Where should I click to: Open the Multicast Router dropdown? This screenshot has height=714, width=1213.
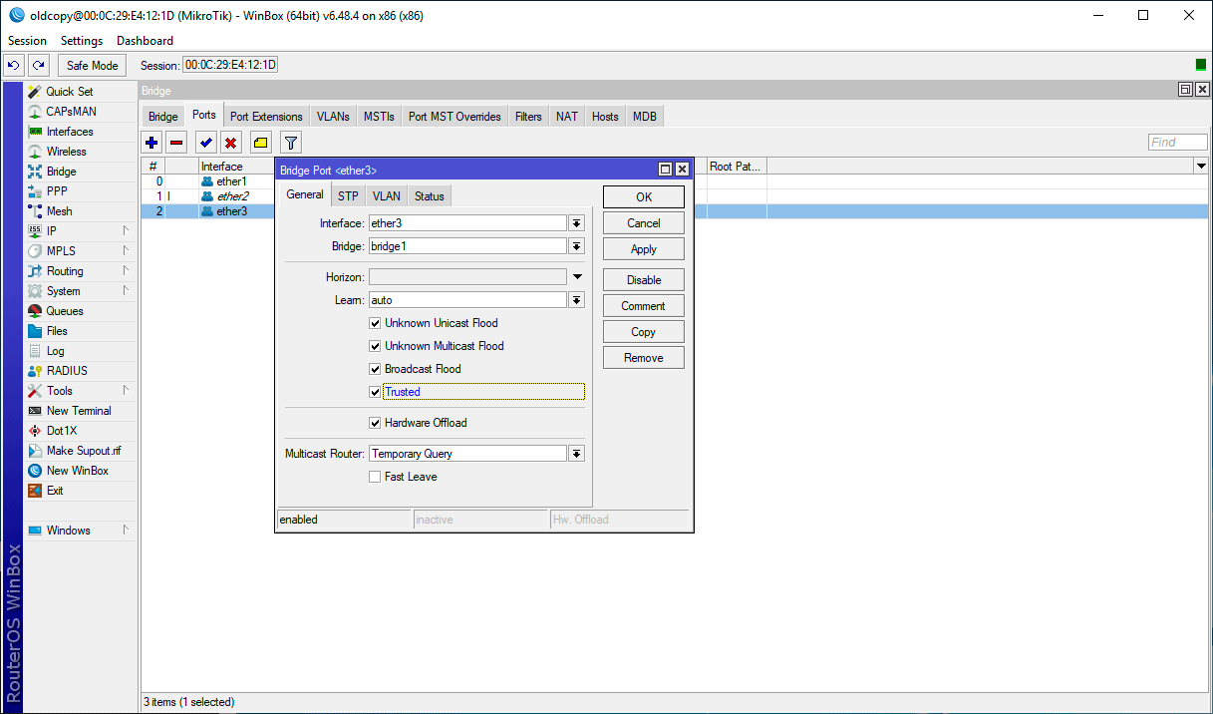tap(576, 454)
